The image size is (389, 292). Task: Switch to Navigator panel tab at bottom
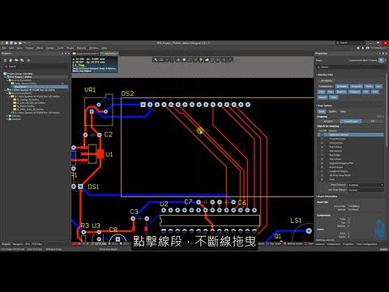[x=18, y=244]
